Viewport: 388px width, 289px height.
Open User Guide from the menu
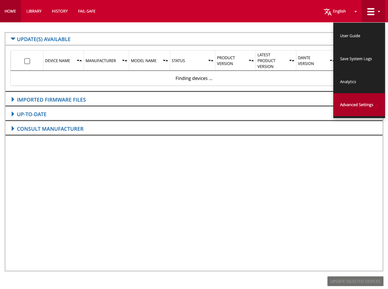359,36
